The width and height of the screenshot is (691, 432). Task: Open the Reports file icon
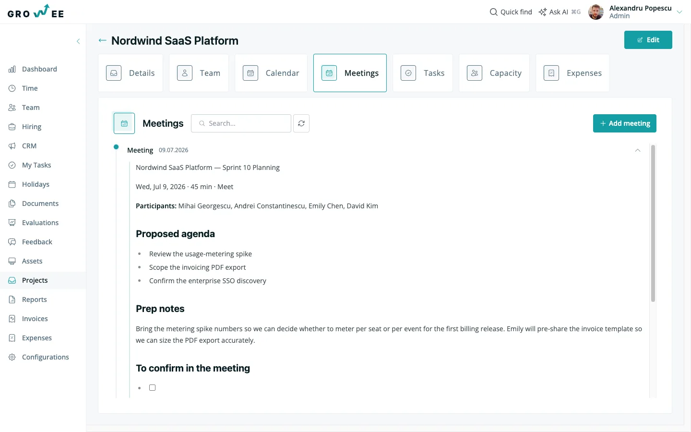12,300
